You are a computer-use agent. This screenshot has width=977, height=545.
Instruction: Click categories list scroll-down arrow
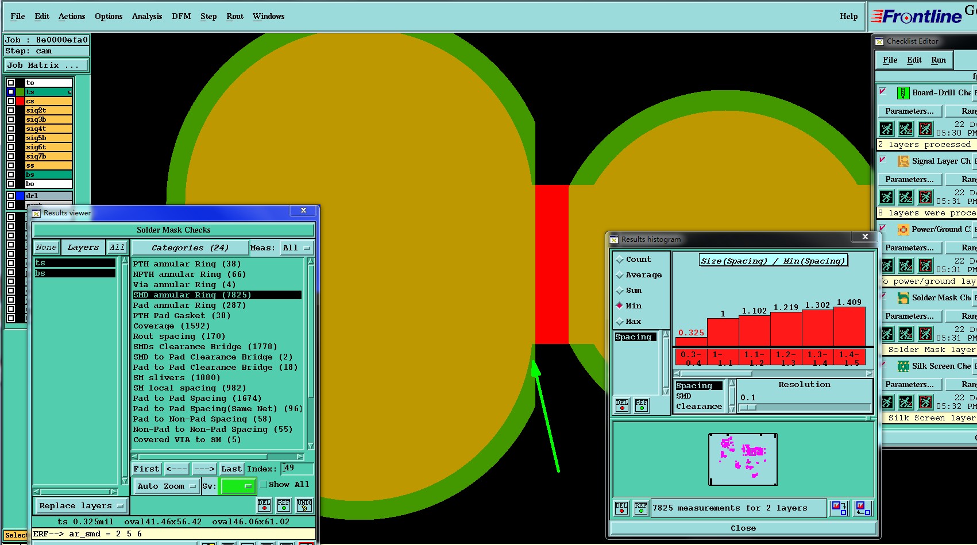pyautogui.click(x=311, y=446)
